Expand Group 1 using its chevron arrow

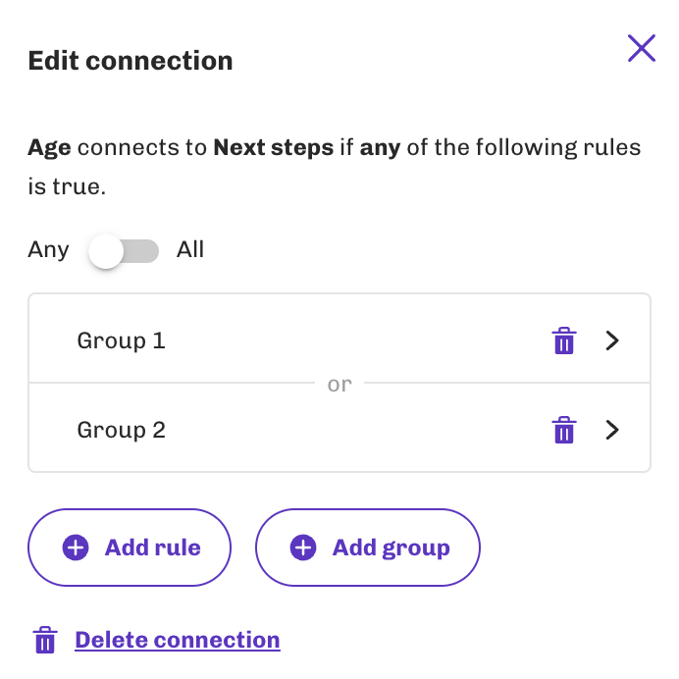point(612,340)
